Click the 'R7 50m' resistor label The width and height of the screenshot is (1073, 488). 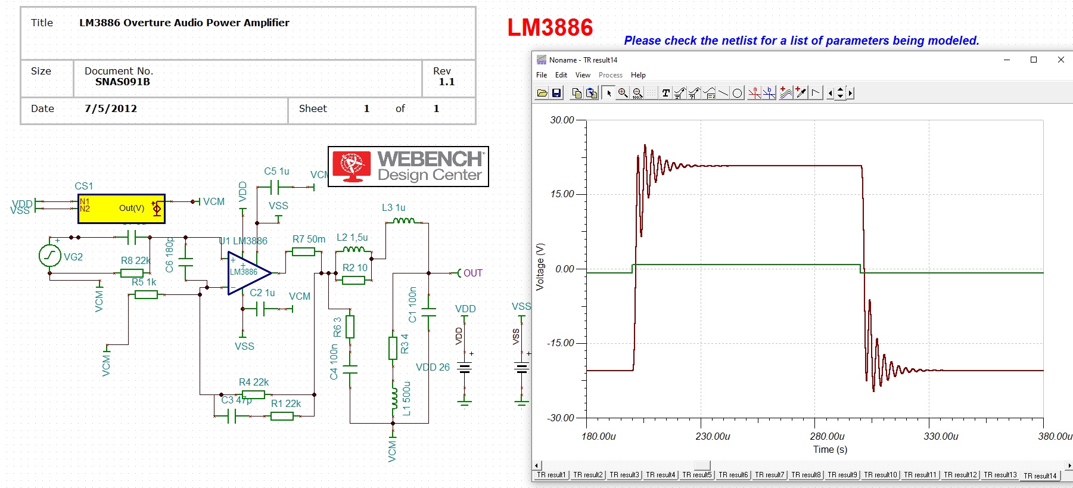(309, 239)
